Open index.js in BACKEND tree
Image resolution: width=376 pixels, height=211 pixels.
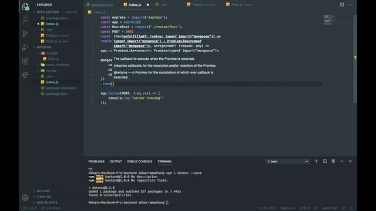[52, 82]
